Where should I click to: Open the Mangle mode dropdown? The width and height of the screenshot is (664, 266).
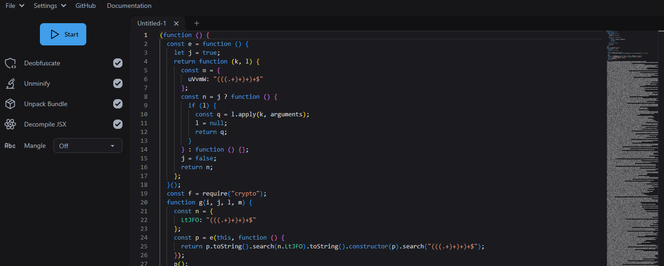tap(88, 146)
